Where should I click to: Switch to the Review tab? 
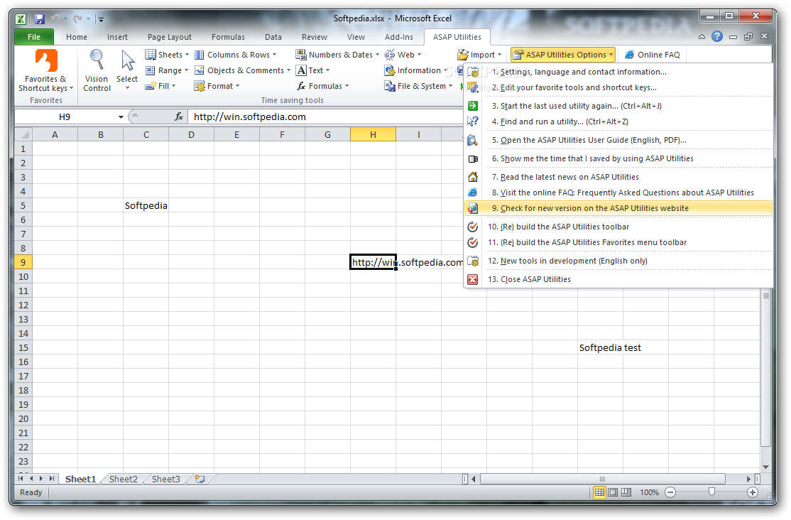pos(315,37)
